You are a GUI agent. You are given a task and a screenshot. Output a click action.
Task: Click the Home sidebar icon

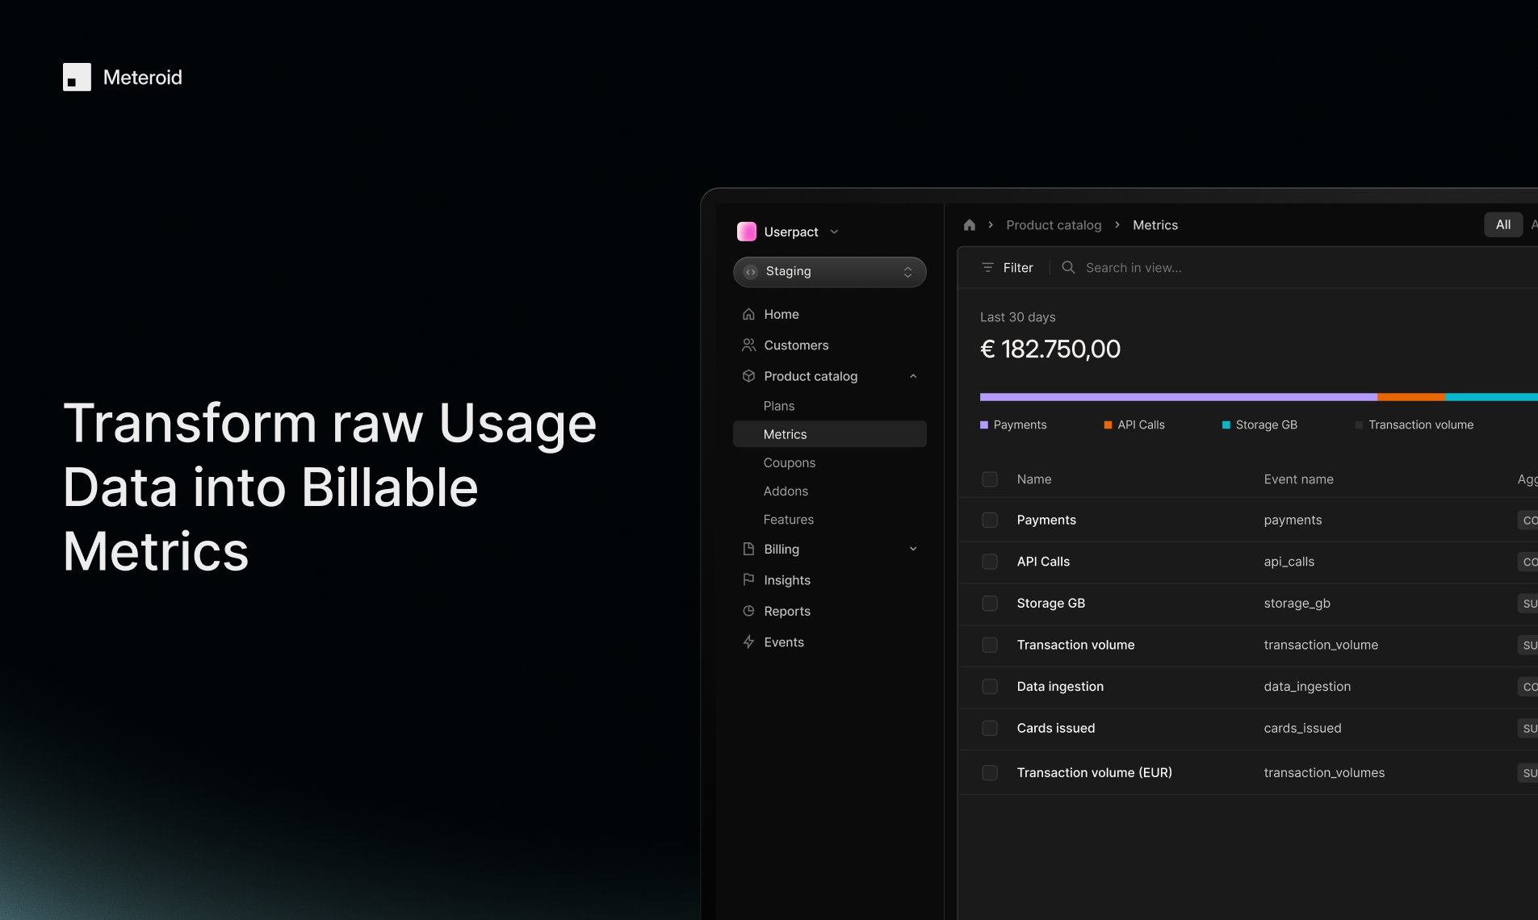(748, 314)
